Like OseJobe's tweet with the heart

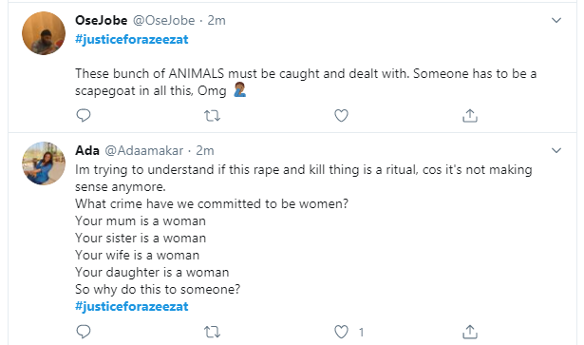(341, 116)
